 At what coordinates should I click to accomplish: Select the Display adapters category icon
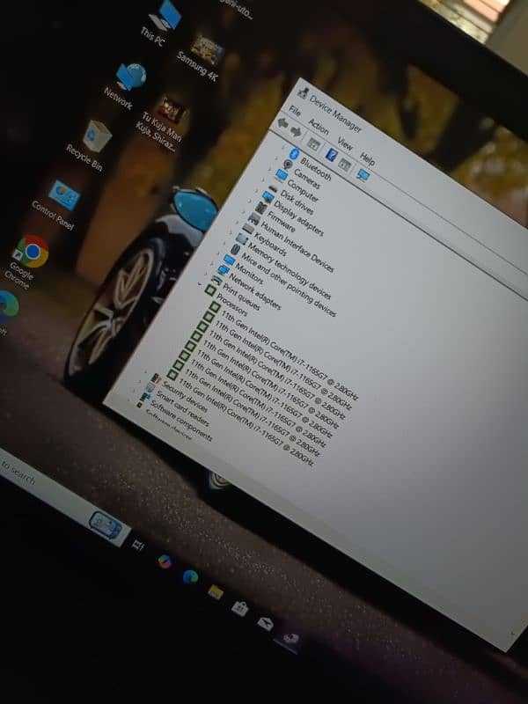pyautogui.click(x=268, y=196)
